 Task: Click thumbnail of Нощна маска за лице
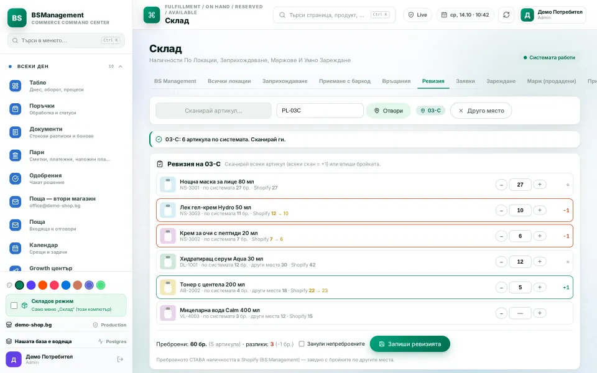coord(167,185)
